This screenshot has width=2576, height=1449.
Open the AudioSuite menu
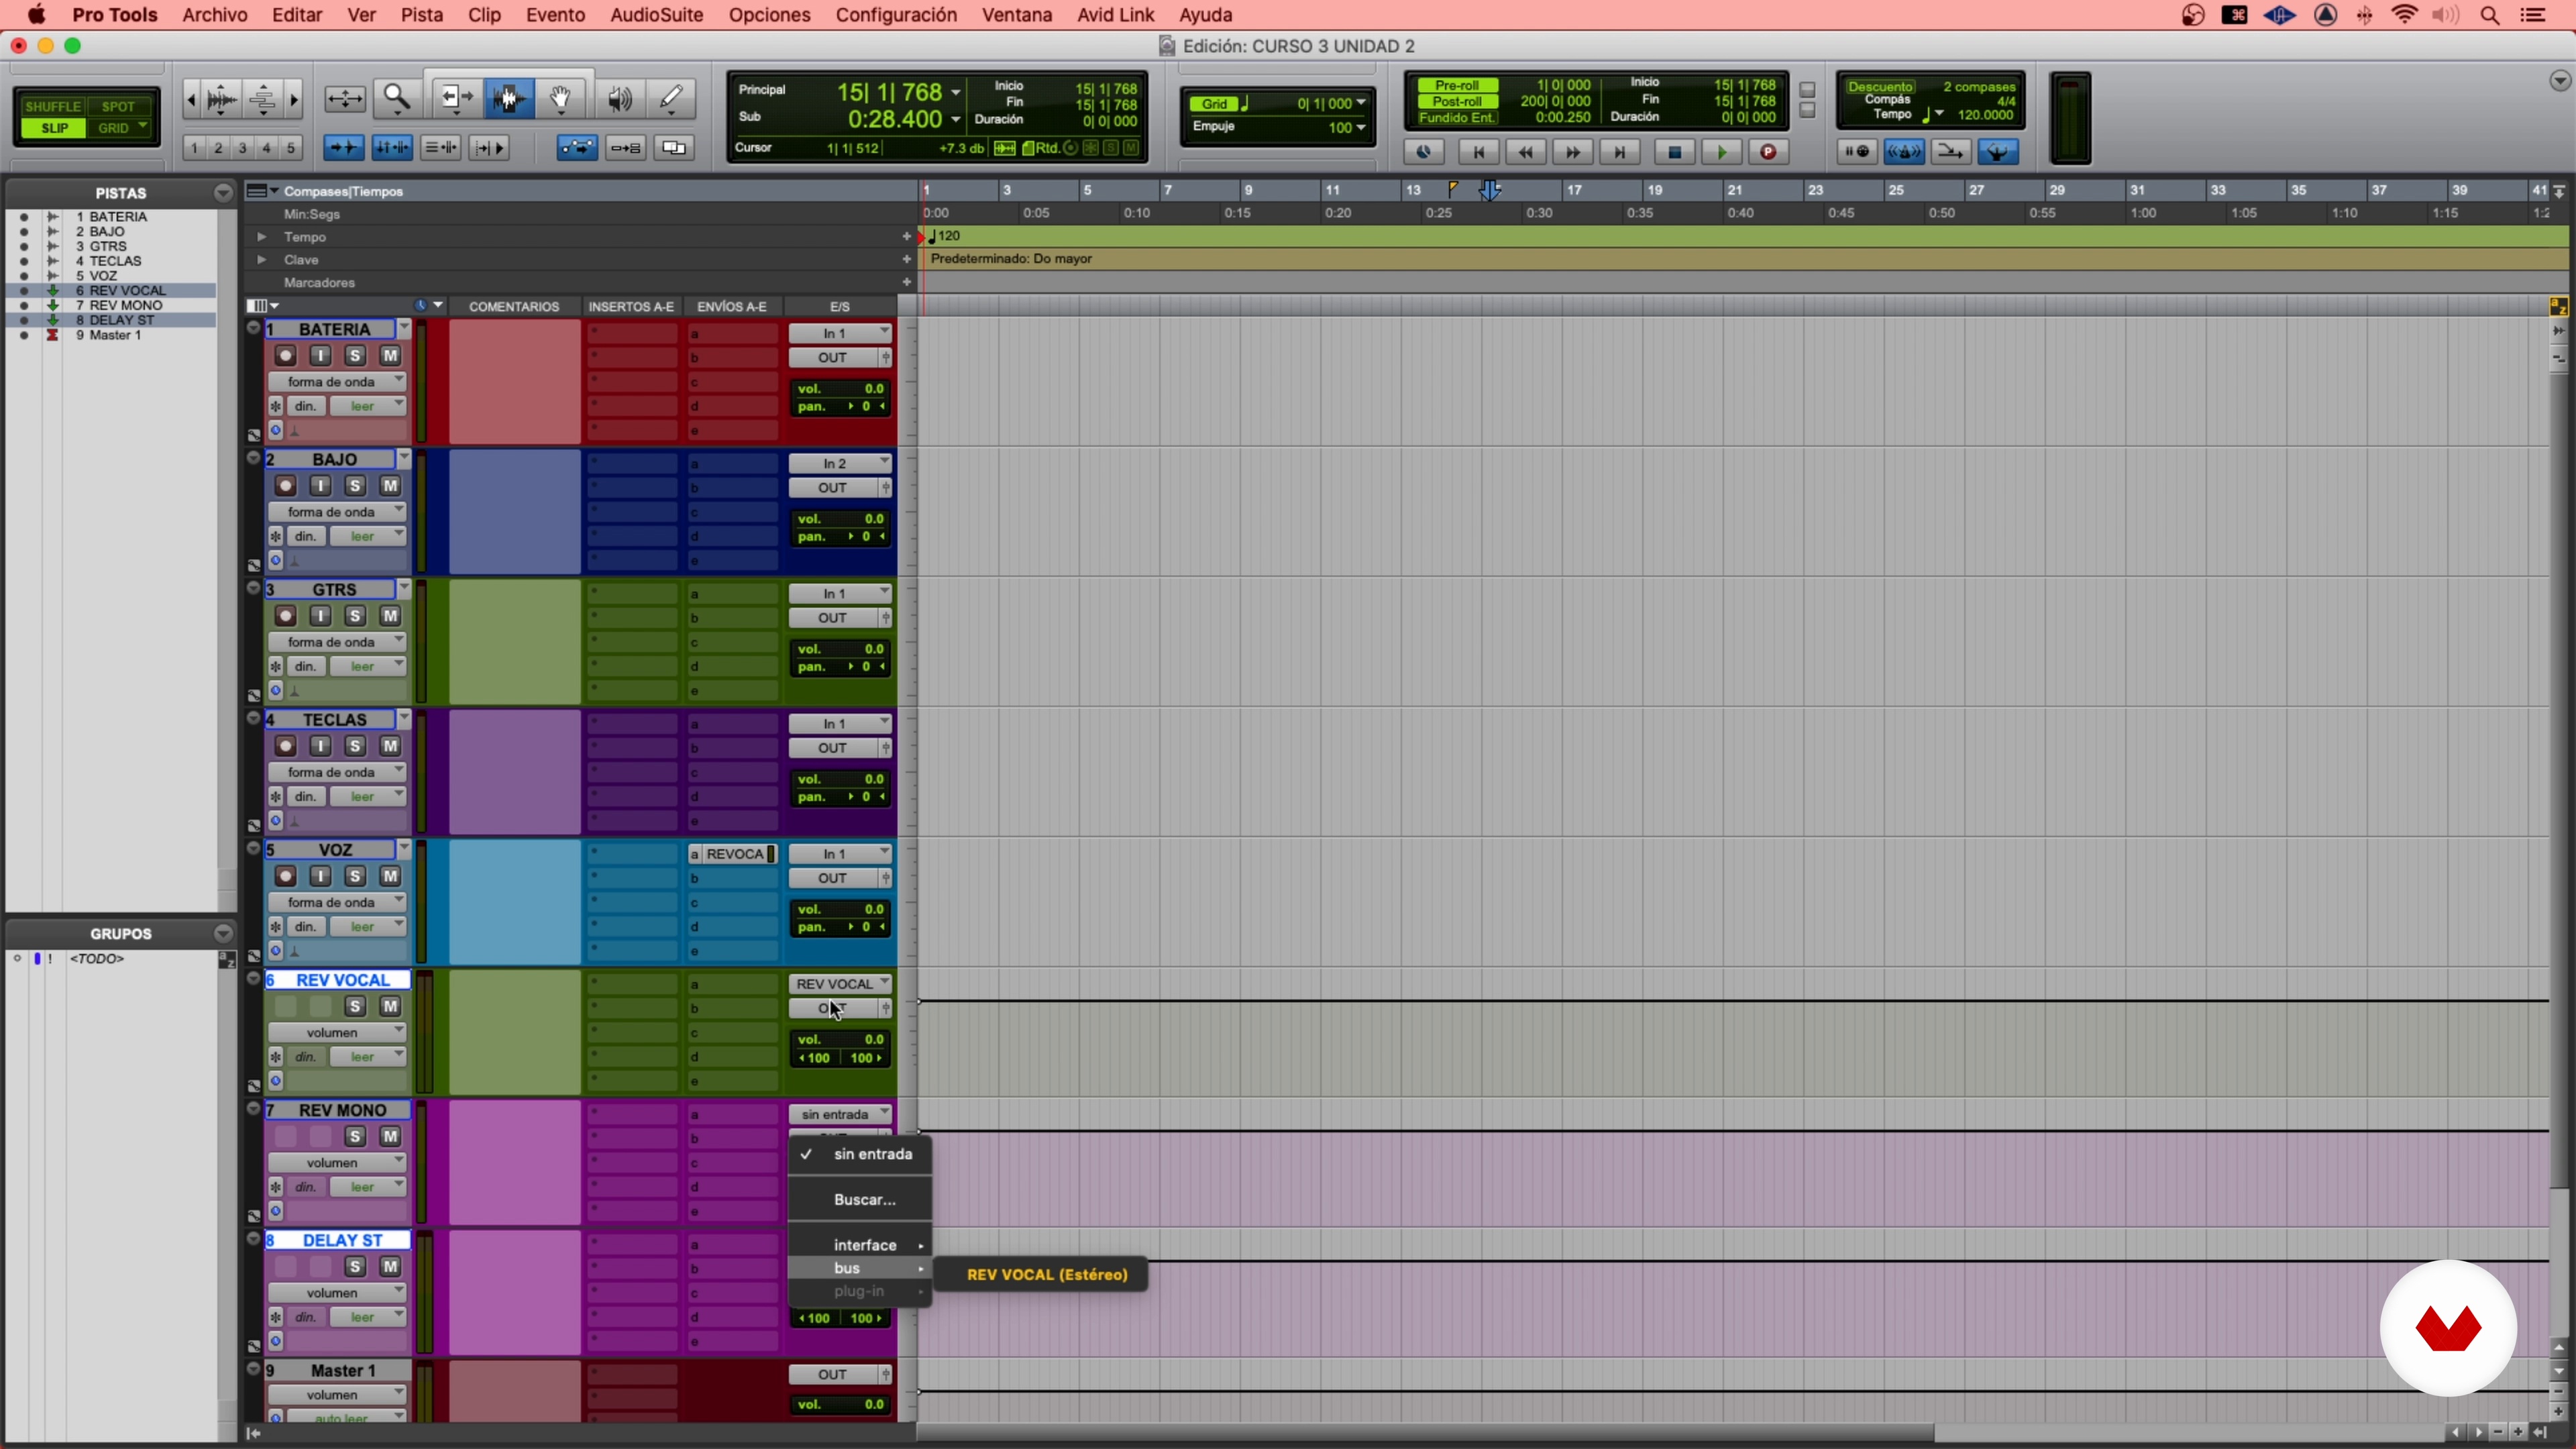pos(656,15)
